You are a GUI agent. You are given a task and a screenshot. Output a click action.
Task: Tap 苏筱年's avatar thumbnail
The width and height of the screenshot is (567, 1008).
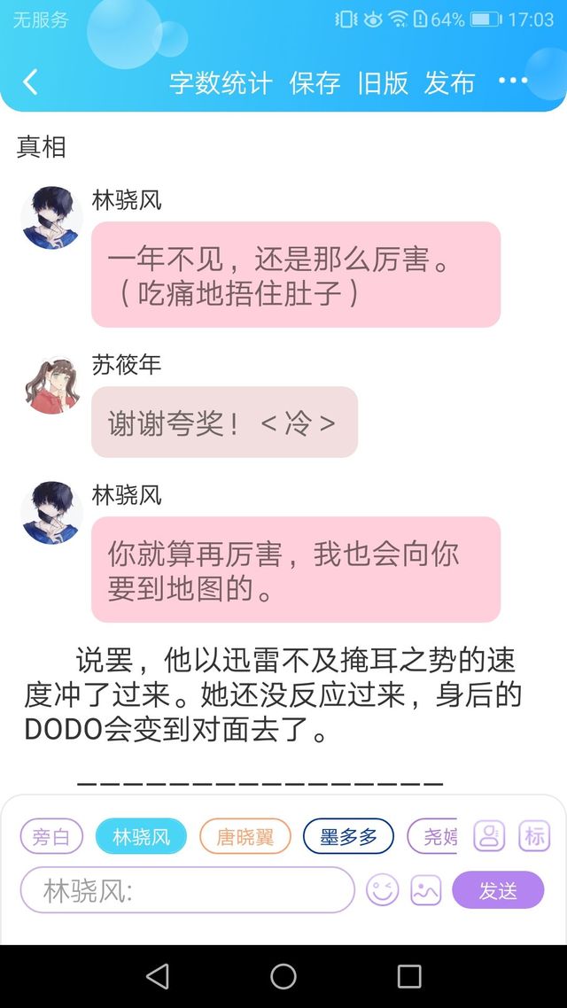[x=52, y=385]
